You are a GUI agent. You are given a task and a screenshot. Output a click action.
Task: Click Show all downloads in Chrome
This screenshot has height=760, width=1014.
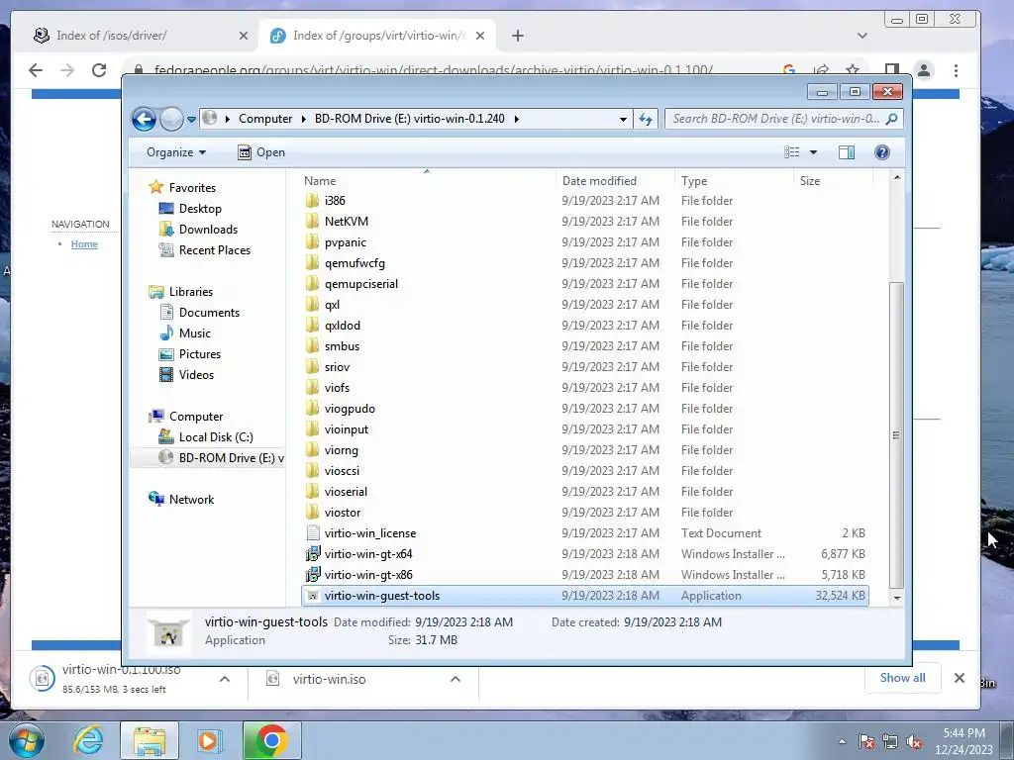[902, 677]
